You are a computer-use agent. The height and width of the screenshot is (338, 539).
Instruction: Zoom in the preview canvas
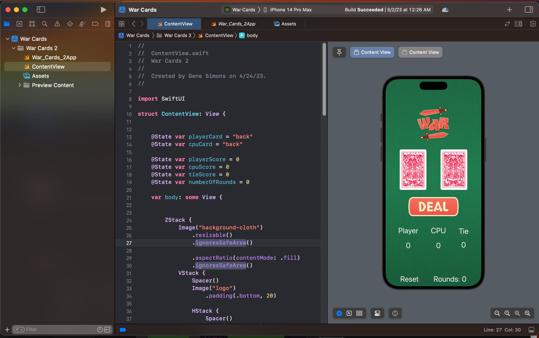pyautogui.click(x=527, y=313)
